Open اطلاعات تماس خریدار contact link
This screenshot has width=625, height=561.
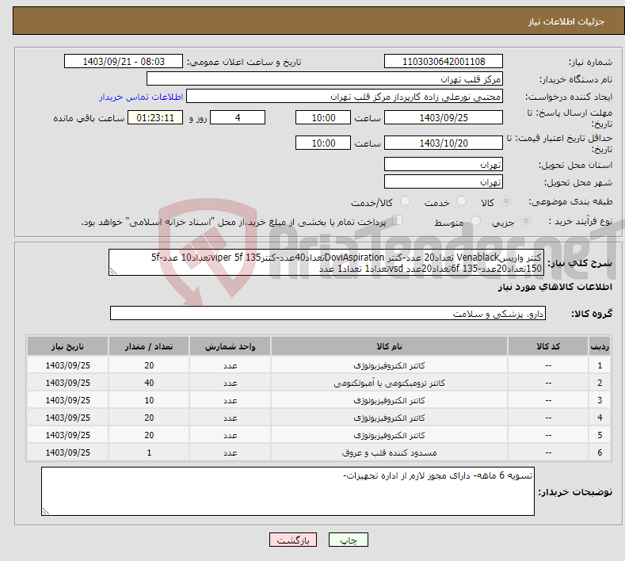(x=141, y=97)
